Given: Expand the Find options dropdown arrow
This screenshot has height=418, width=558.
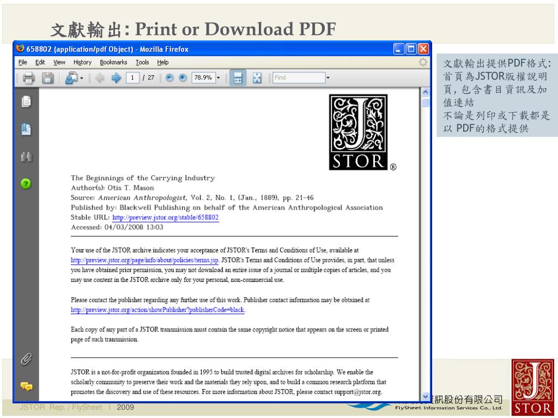Looking at the screenshot, I should pos(327,77).
